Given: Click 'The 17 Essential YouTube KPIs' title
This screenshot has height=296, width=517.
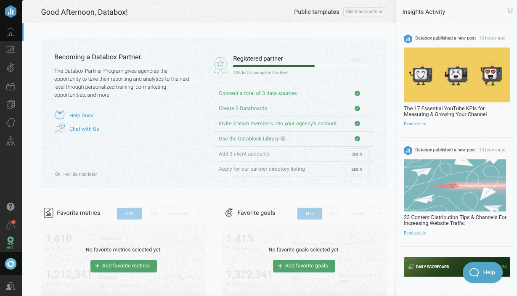Looking at the screenshot, I should (445, 111).
